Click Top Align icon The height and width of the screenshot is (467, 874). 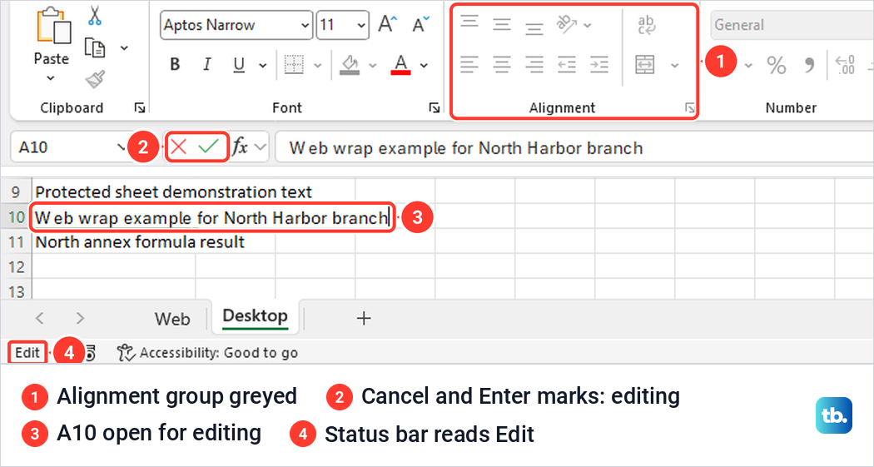[x=469, y=21]
